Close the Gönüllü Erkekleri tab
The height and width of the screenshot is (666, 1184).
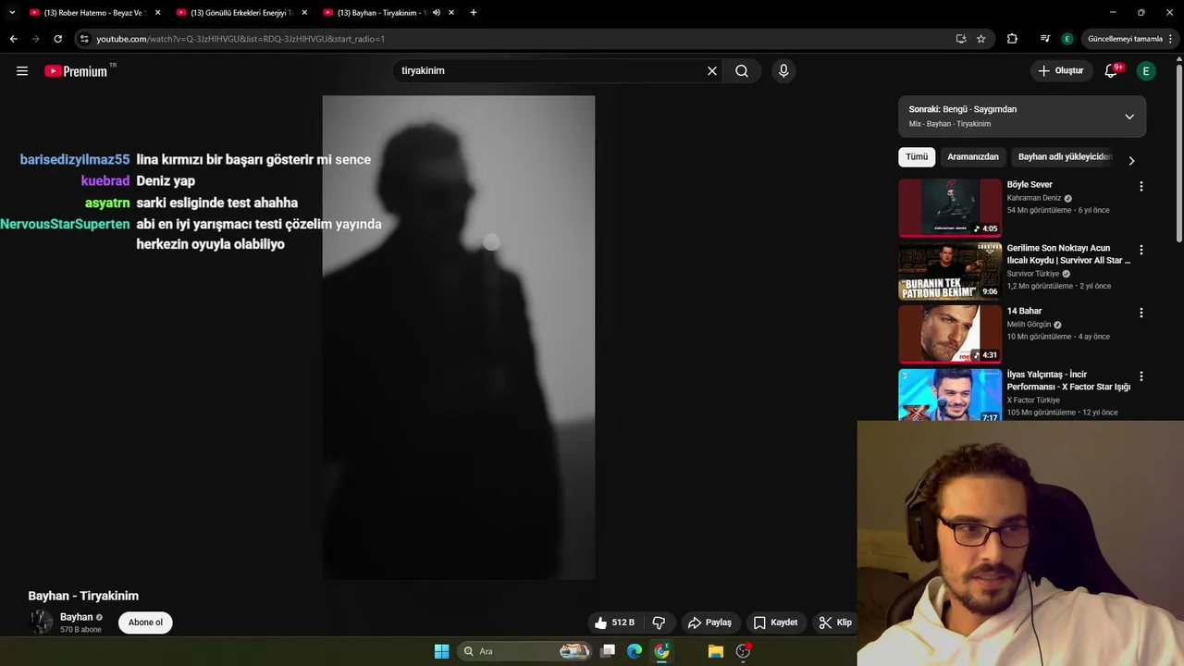point(304,13)
